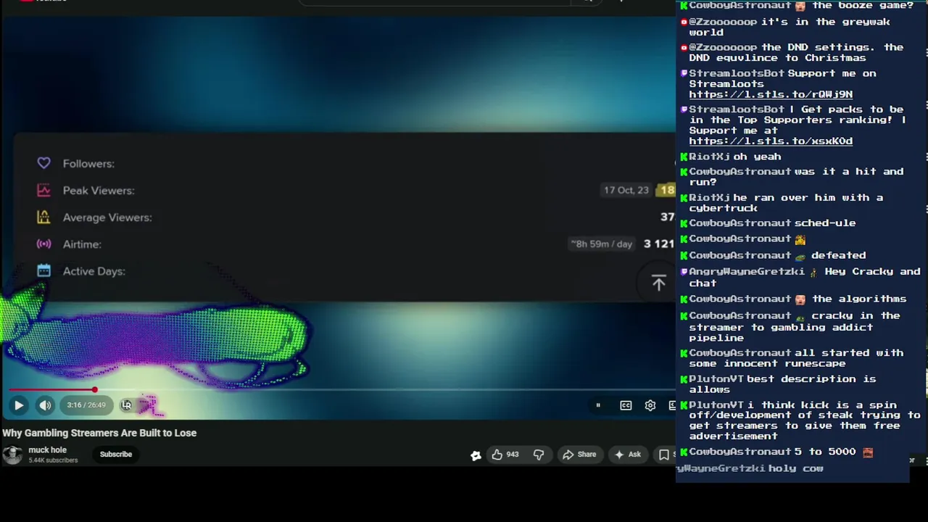This screenshot has width=928, height=522.
Task: Click the video title text
Action: point(99,433)
